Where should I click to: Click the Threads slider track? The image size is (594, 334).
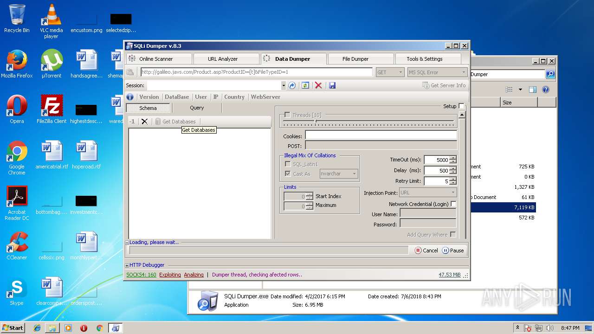(369, 122)
